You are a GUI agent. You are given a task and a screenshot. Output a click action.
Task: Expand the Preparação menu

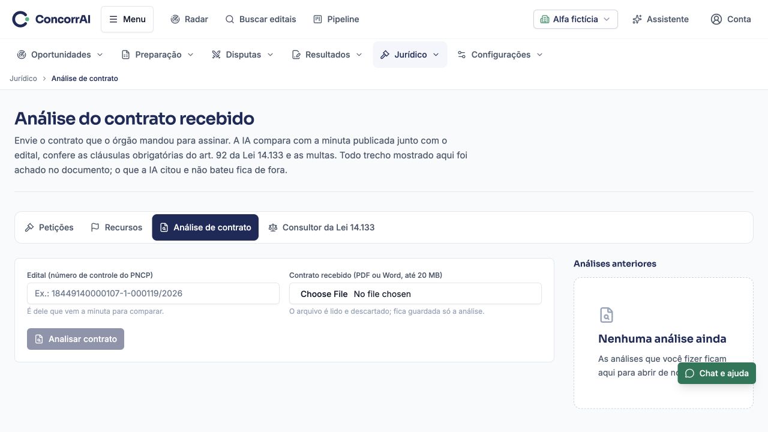(158, 55)
